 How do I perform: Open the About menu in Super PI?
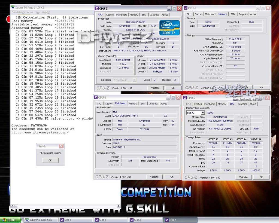(x=33, y=12)
